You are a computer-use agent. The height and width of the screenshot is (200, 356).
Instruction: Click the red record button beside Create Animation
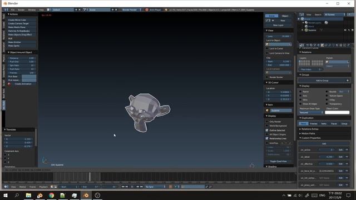click(9, 84)
